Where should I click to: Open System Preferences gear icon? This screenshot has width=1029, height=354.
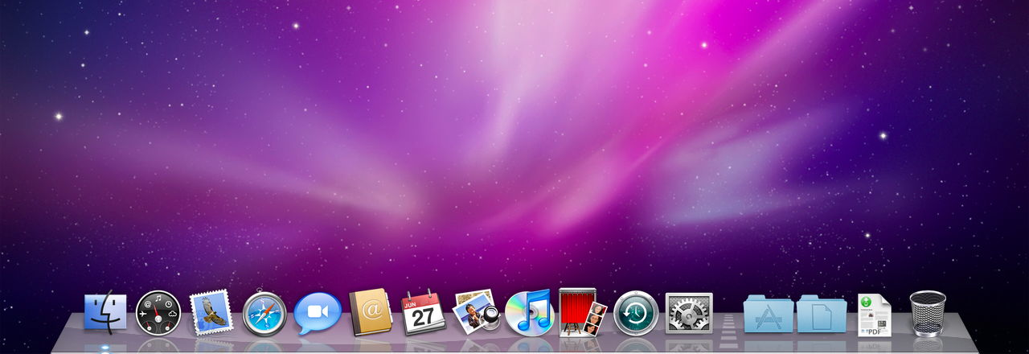[x=689, y=313]
